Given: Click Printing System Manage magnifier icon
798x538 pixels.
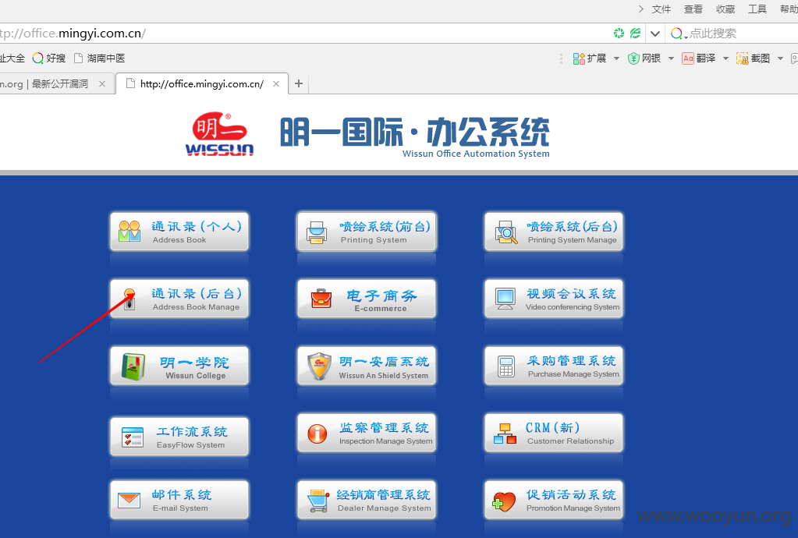Looking at the screenshot, I should pos(506,232).
